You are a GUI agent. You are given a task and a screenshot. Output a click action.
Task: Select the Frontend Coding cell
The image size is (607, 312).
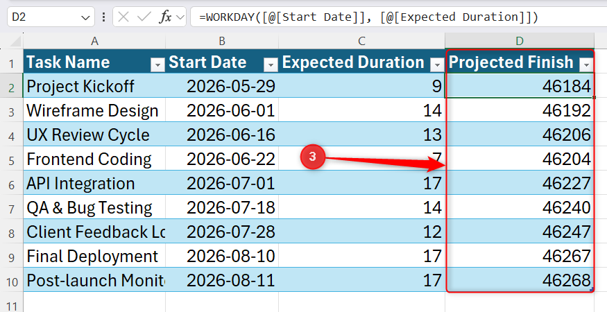pyautogui.click(x=94, y=159)
